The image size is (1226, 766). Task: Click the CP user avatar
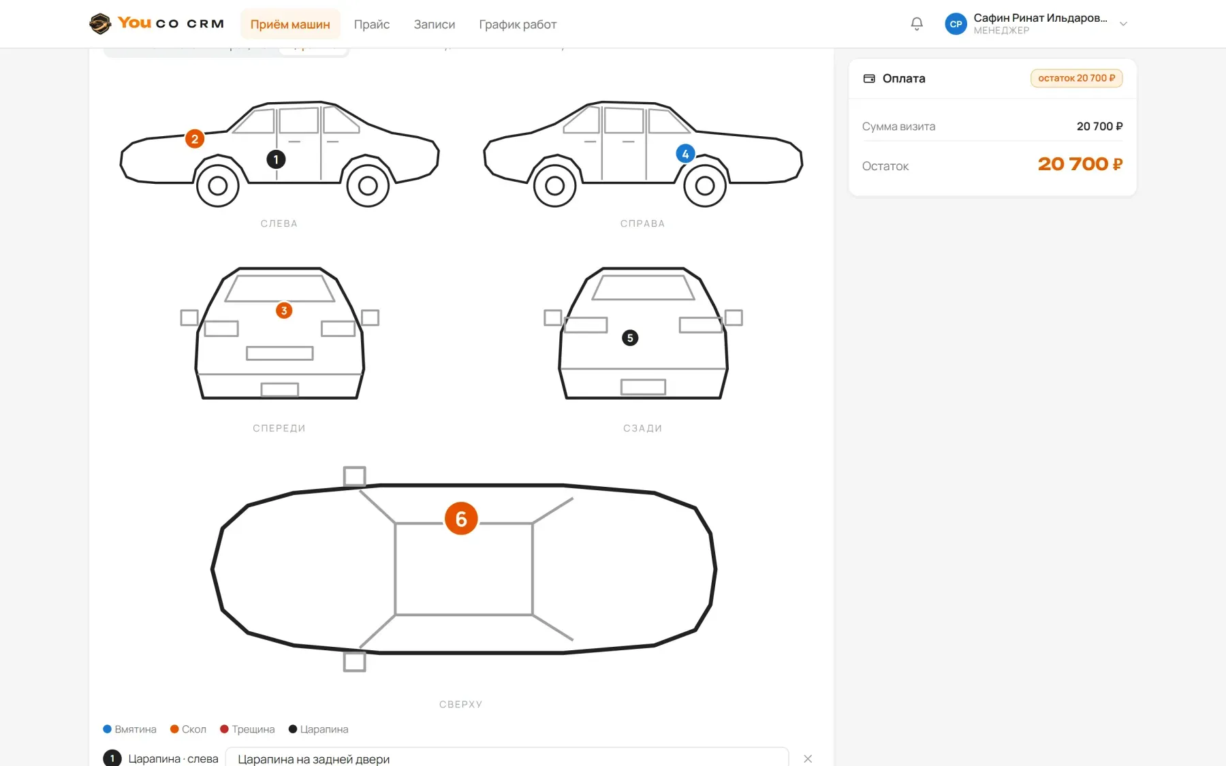pyautogui.click(x=956, y=24)
